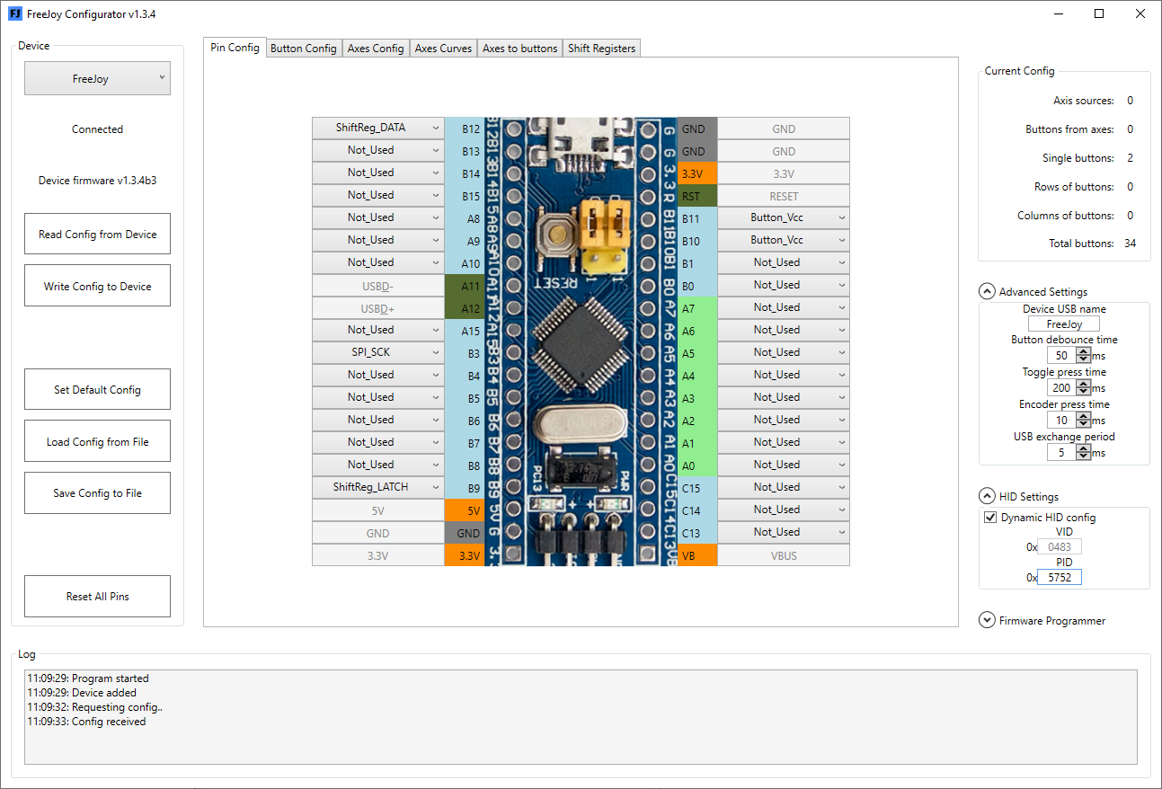1162x789 pixels.
Task: Click the VB orange pin label
Action: (697, 555)
